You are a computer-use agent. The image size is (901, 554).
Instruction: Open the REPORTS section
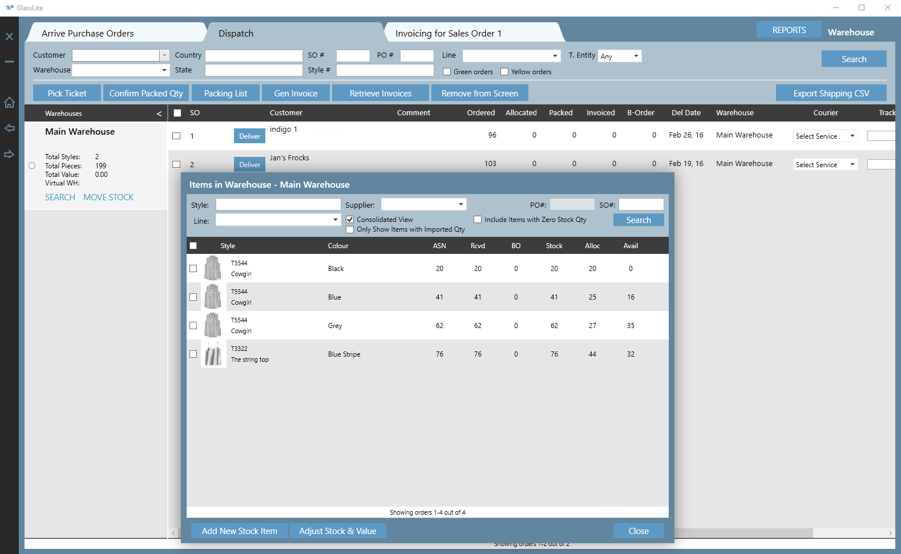789,30
